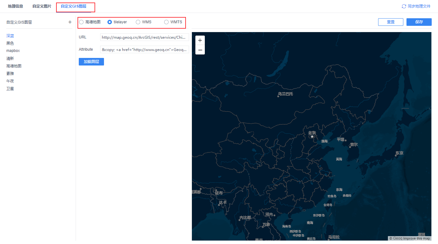Click the 同步地理文件 link
The height and width of the screenshot is (244, 438).
pyautogui.click(x=419, y=6)
